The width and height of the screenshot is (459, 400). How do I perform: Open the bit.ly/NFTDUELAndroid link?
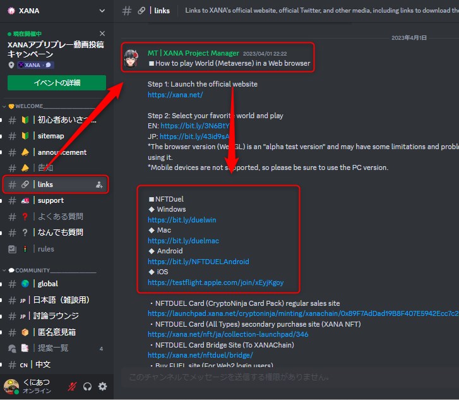tap(198, 262)
